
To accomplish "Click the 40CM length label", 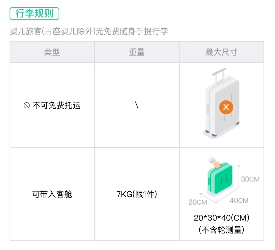I will 239,200.
